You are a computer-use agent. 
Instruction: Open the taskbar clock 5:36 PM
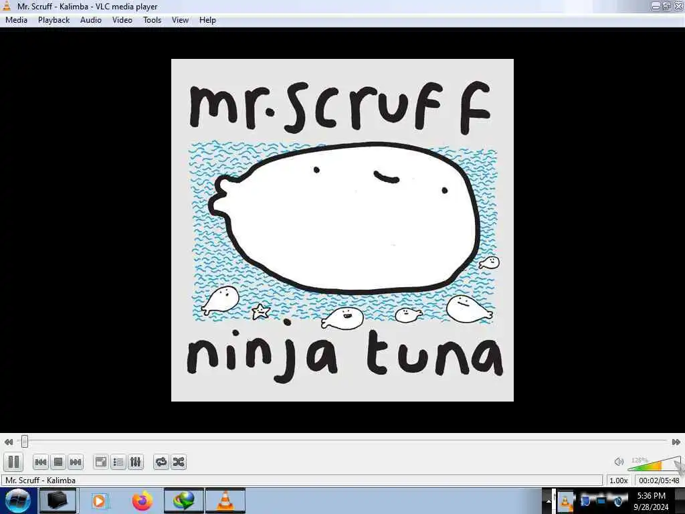(651, 501)
